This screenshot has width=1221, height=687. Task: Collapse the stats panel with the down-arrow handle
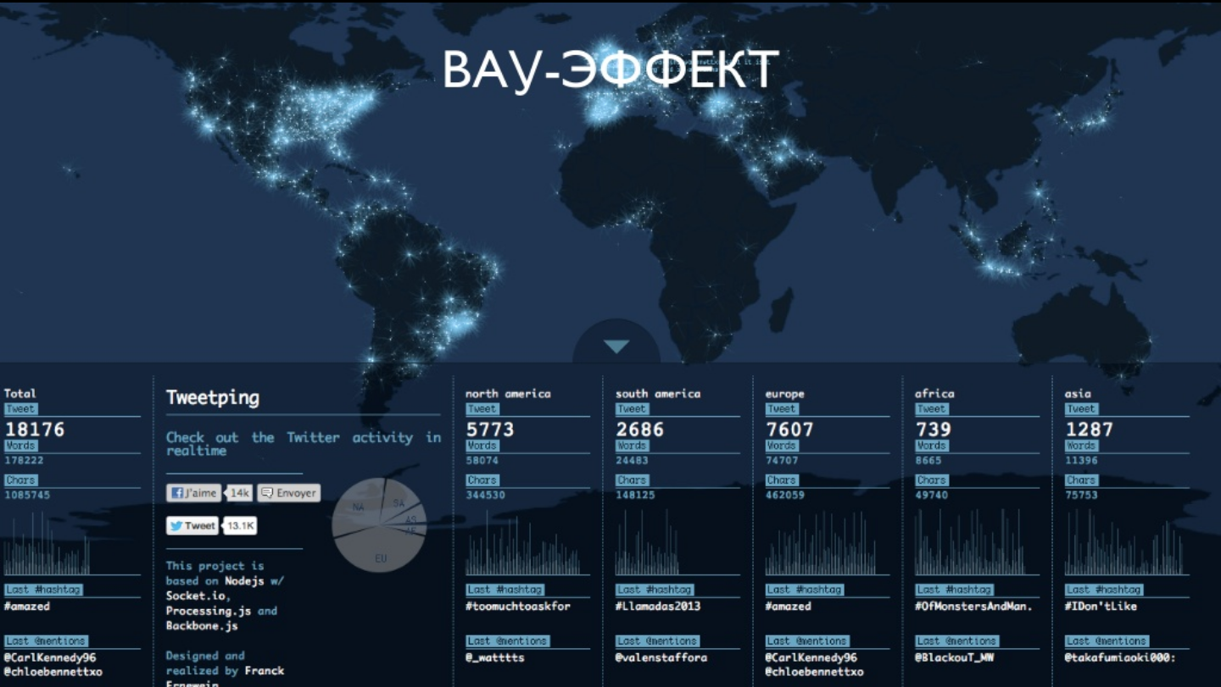point(616,346)
